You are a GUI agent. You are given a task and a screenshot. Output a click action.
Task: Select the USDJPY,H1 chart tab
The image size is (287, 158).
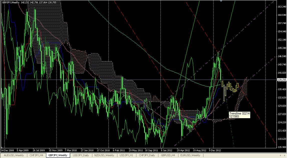point(126,155)
